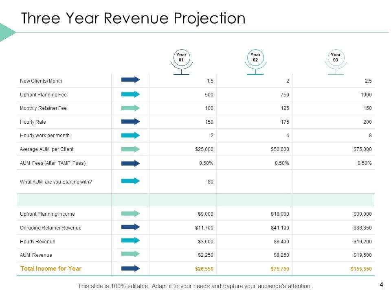Click the arrow beside Monthly Retainer Fee
The height and width of the screenshot is (293, 391).
click(x=130, y=108)
